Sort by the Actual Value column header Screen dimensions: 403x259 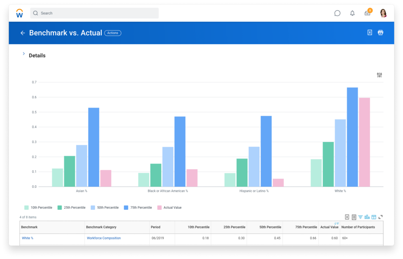(329, 227)
